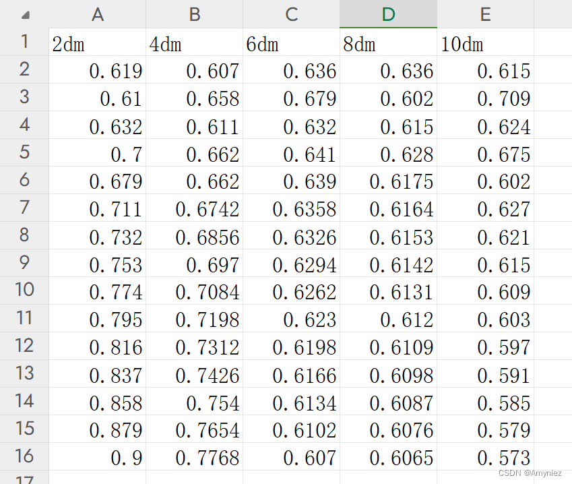Click cell with value 0.607 in row 2

194,69
